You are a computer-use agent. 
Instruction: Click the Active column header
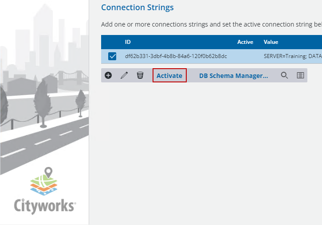(x=245, y=42)
